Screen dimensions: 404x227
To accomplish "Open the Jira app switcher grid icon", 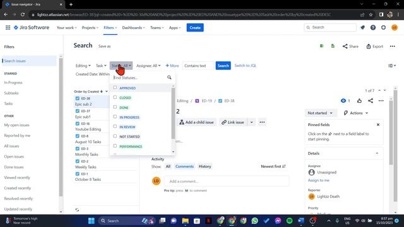I will point(8,28).
